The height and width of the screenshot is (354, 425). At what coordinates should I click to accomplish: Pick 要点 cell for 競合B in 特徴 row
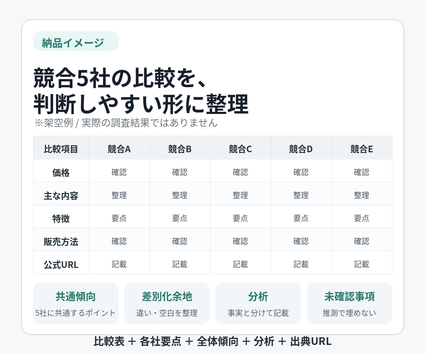coord(180,217)
